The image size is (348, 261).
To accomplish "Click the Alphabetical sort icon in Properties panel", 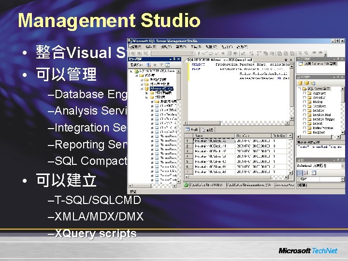I will [x=306, y=173].
